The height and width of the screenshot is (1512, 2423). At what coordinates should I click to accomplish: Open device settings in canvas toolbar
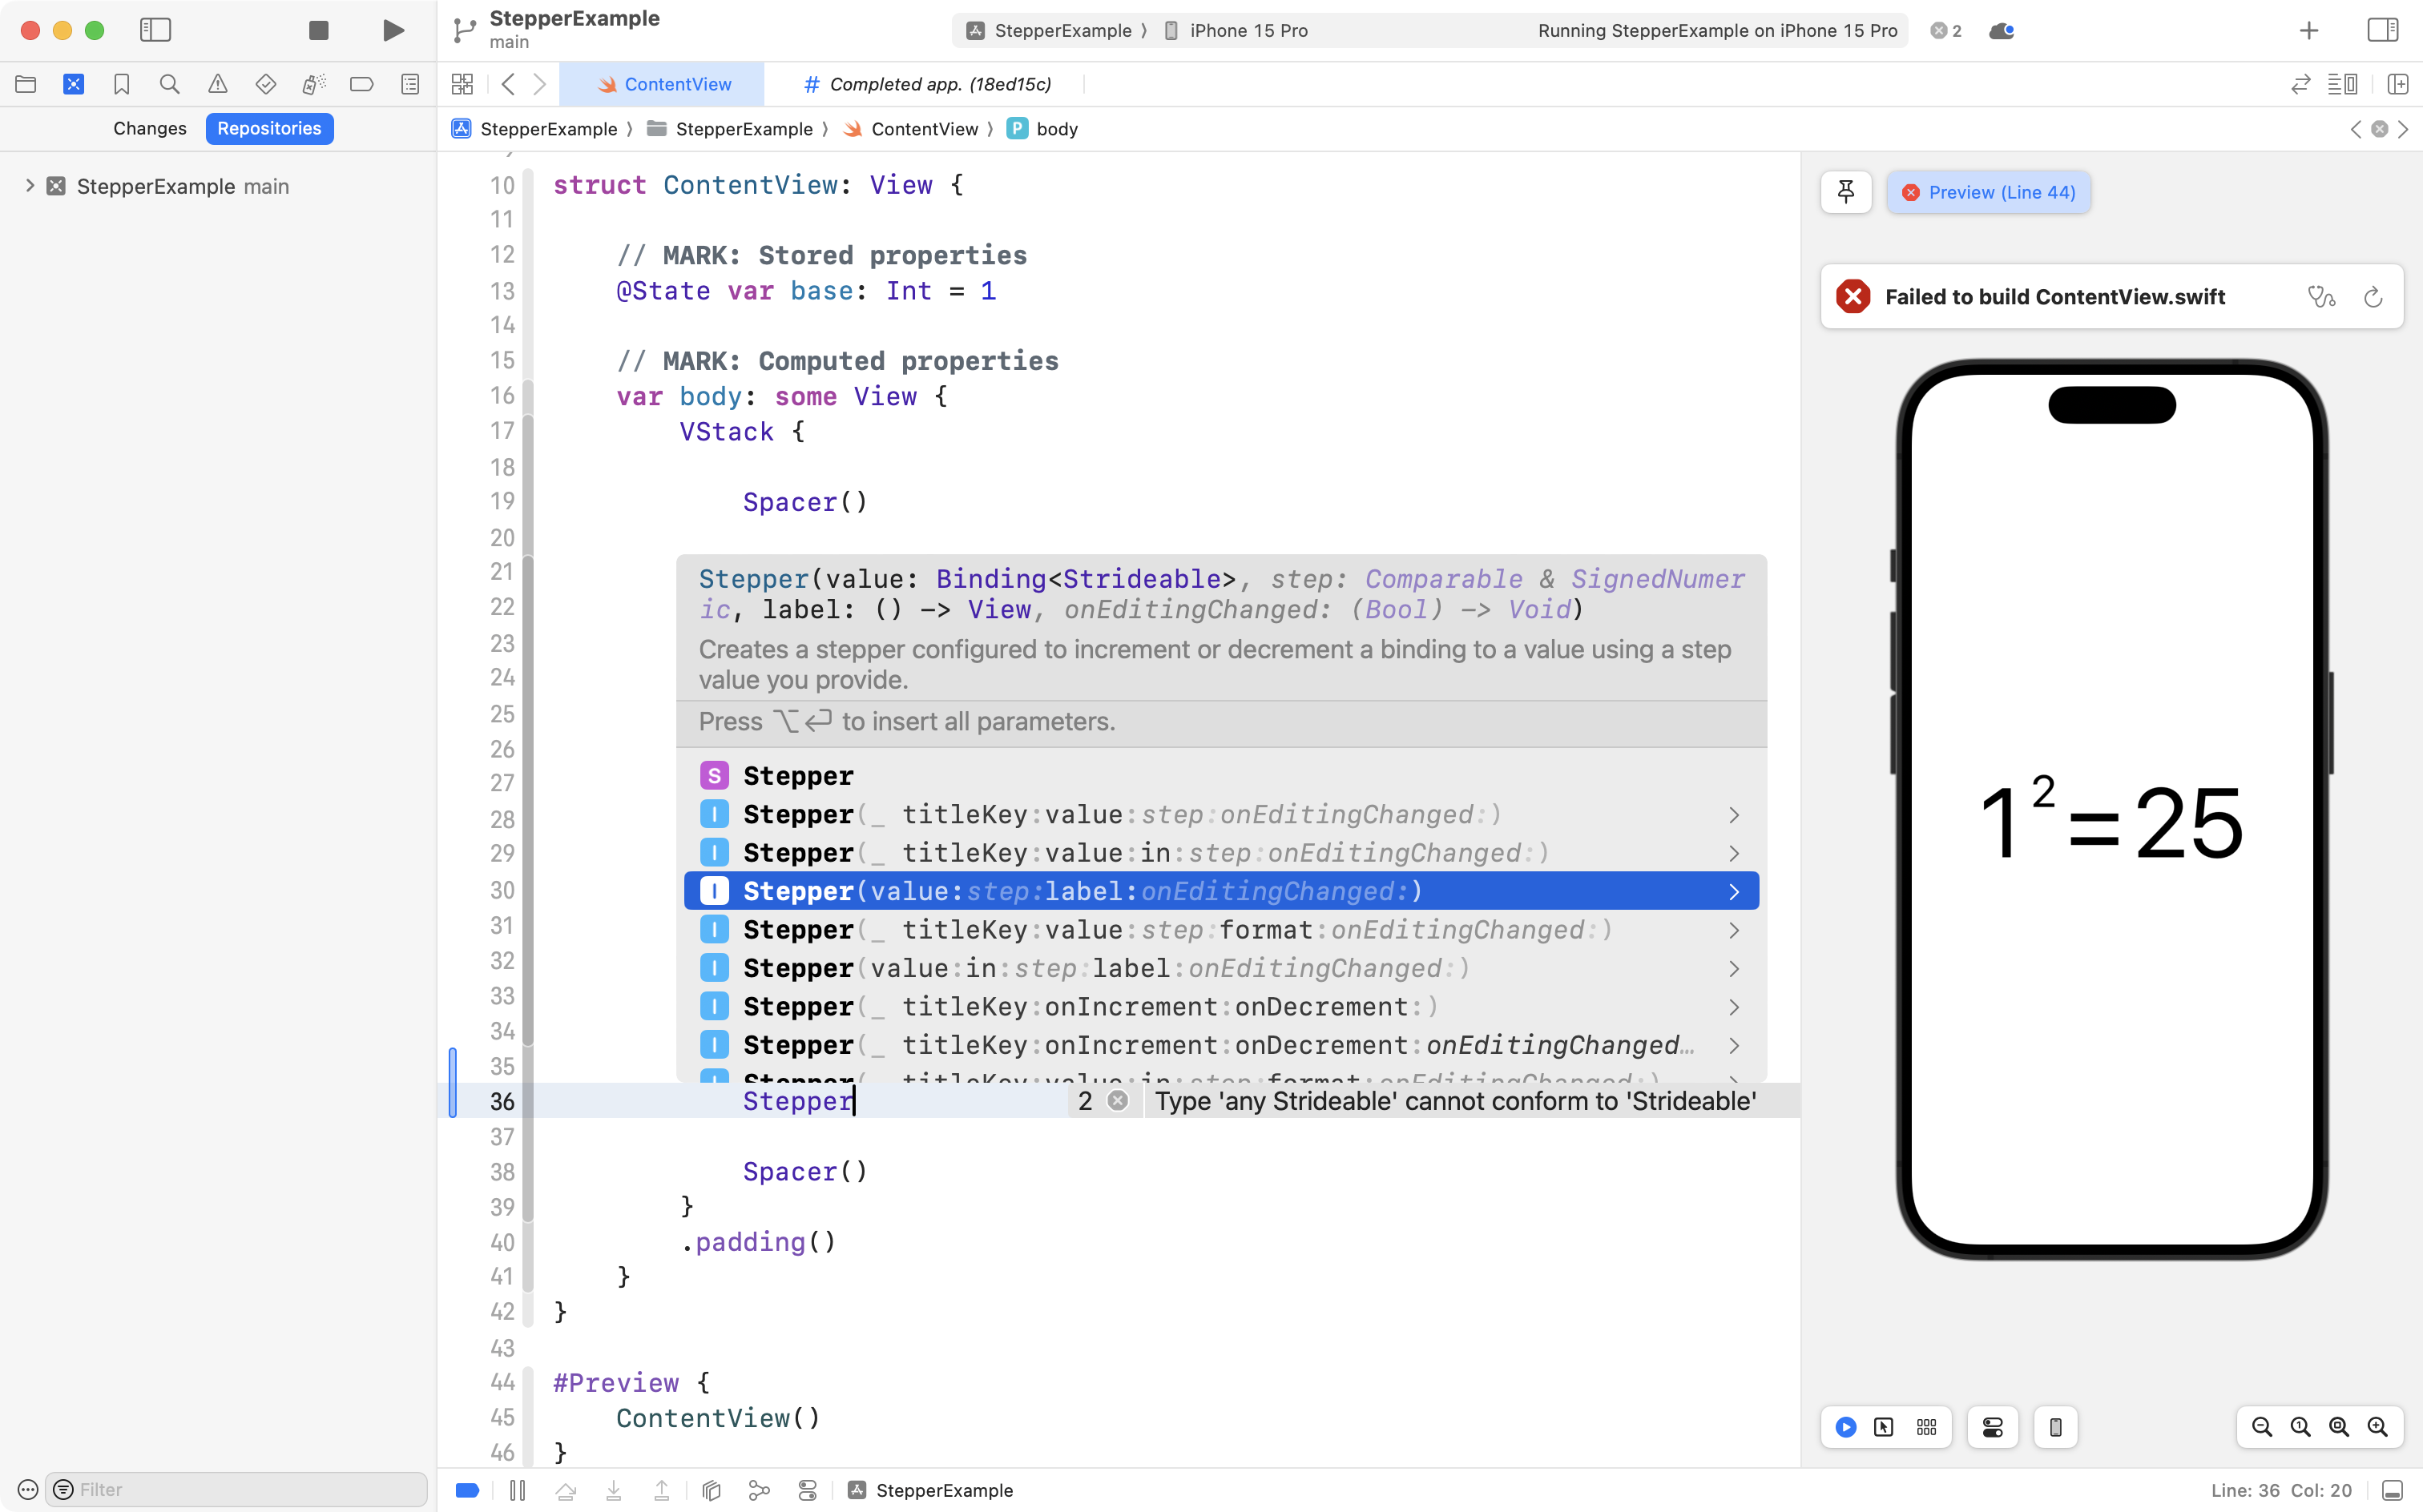(x=1991, y=1427)
